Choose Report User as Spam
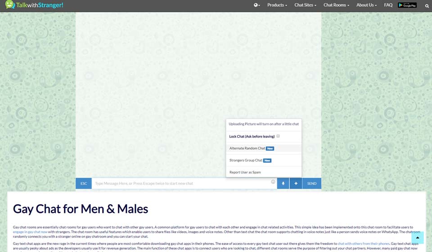Viewport: 432px width, 252px height. [245, 172]
